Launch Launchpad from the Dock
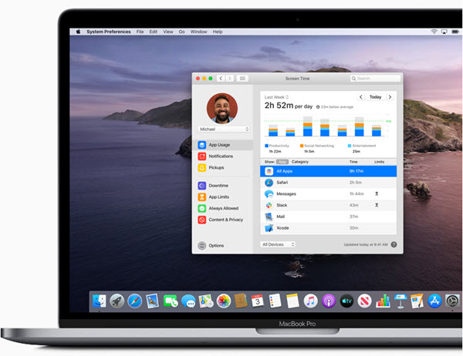 point(117,301)
